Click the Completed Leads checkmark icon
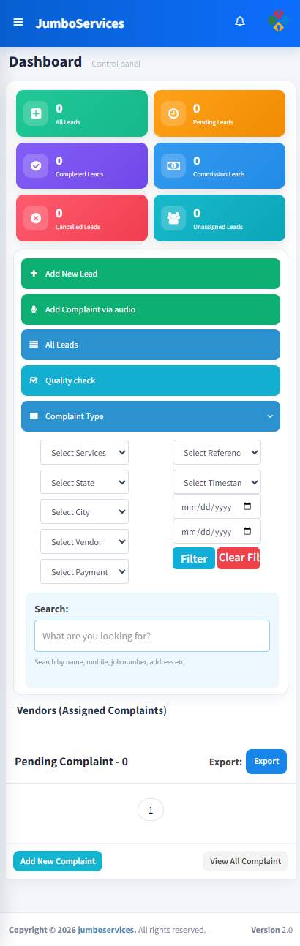300x946 pixels. (36, 165)
